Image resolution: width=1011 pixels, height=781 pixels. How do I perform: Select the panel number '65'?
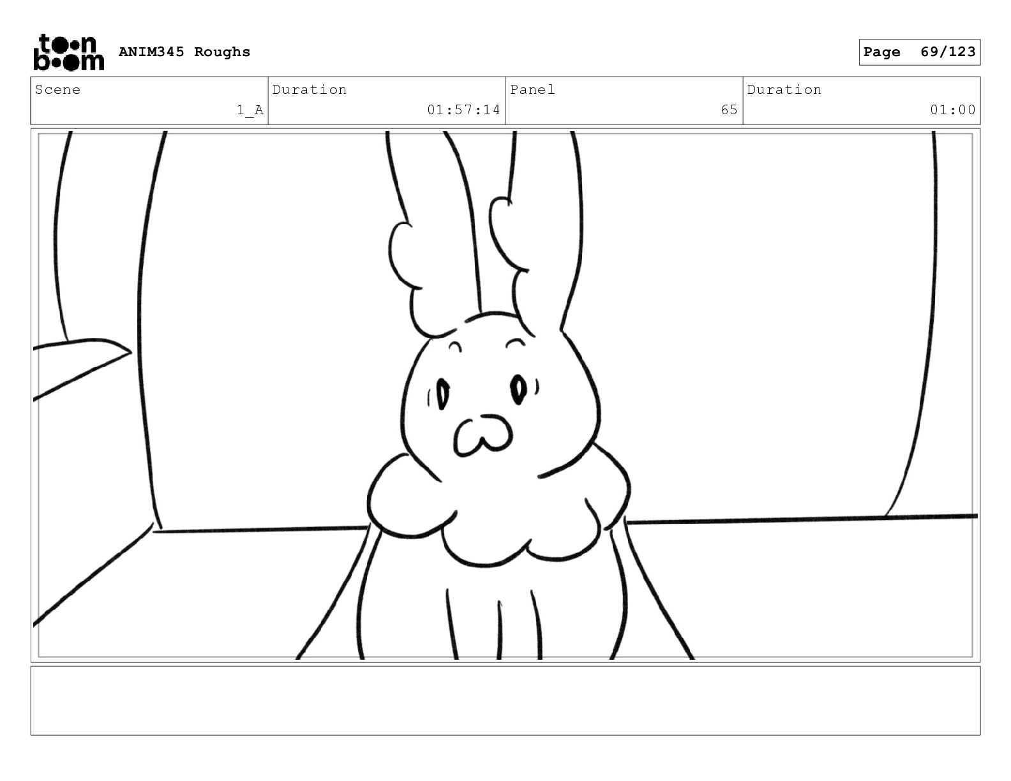[x=729, y=110]
